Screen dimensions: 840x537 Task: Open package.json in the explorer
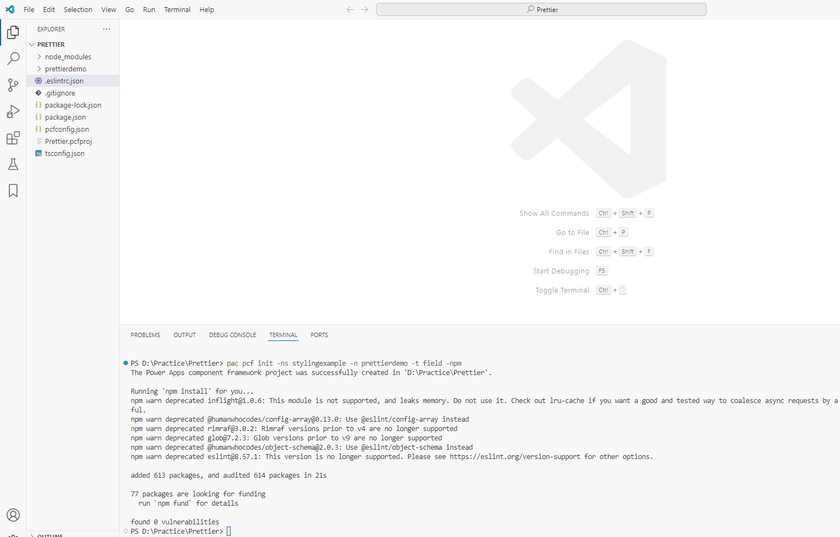(x=65, y=117)
